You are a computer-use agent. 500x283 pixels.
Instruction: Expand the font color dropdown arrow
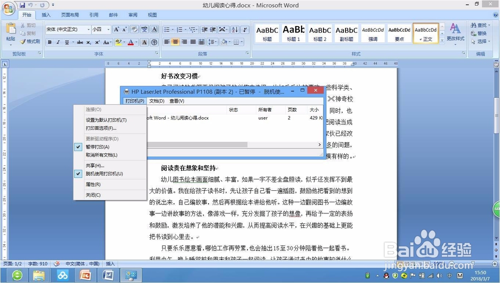[136, 42]
